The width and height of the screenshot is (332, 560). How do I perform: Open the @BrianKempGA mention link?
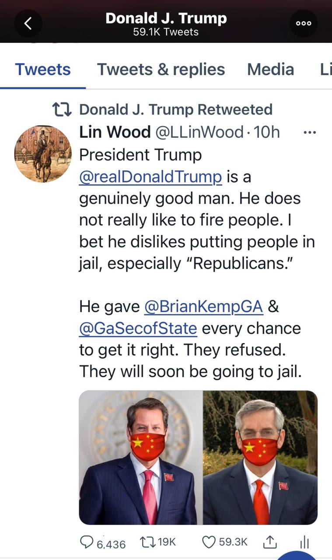tap(203, 307)
